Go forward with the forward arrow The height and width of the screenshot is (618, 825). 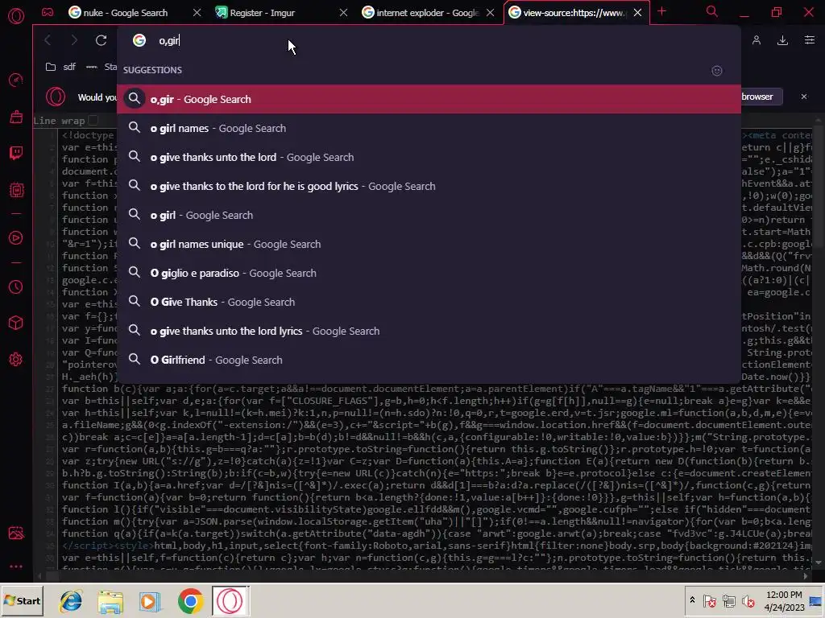73,40
